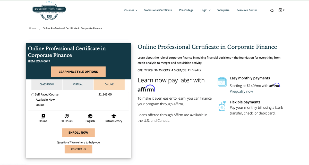Switch to the Classroom tab
The height and width of the screenshot is (165, 309).
click(47, 84)
